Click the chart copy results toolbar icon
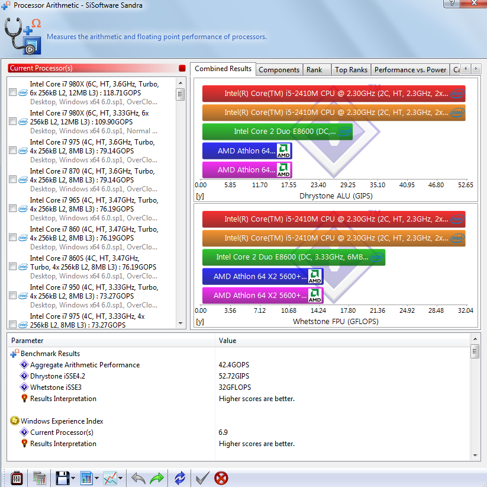Viewport: 487px width, 487px height. point(40,478)
